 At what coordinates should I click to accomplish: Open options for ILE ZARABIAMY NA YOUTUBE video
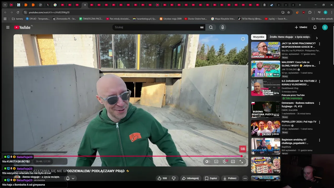tap(319, 81)
